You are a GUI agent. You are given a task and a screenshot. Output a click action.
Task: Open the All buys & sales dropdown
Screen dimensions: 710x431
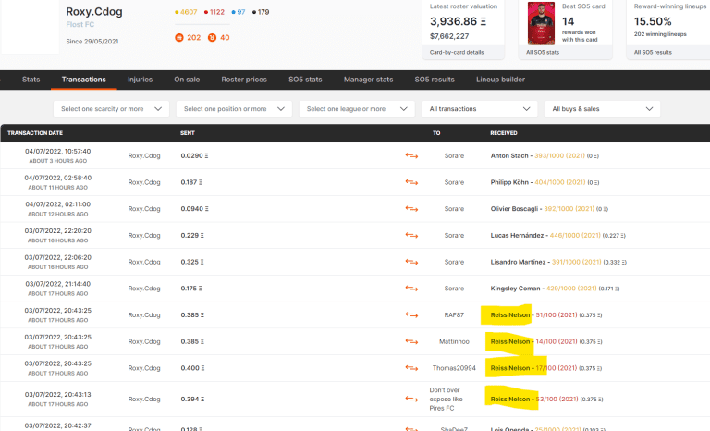coord(602,109)
